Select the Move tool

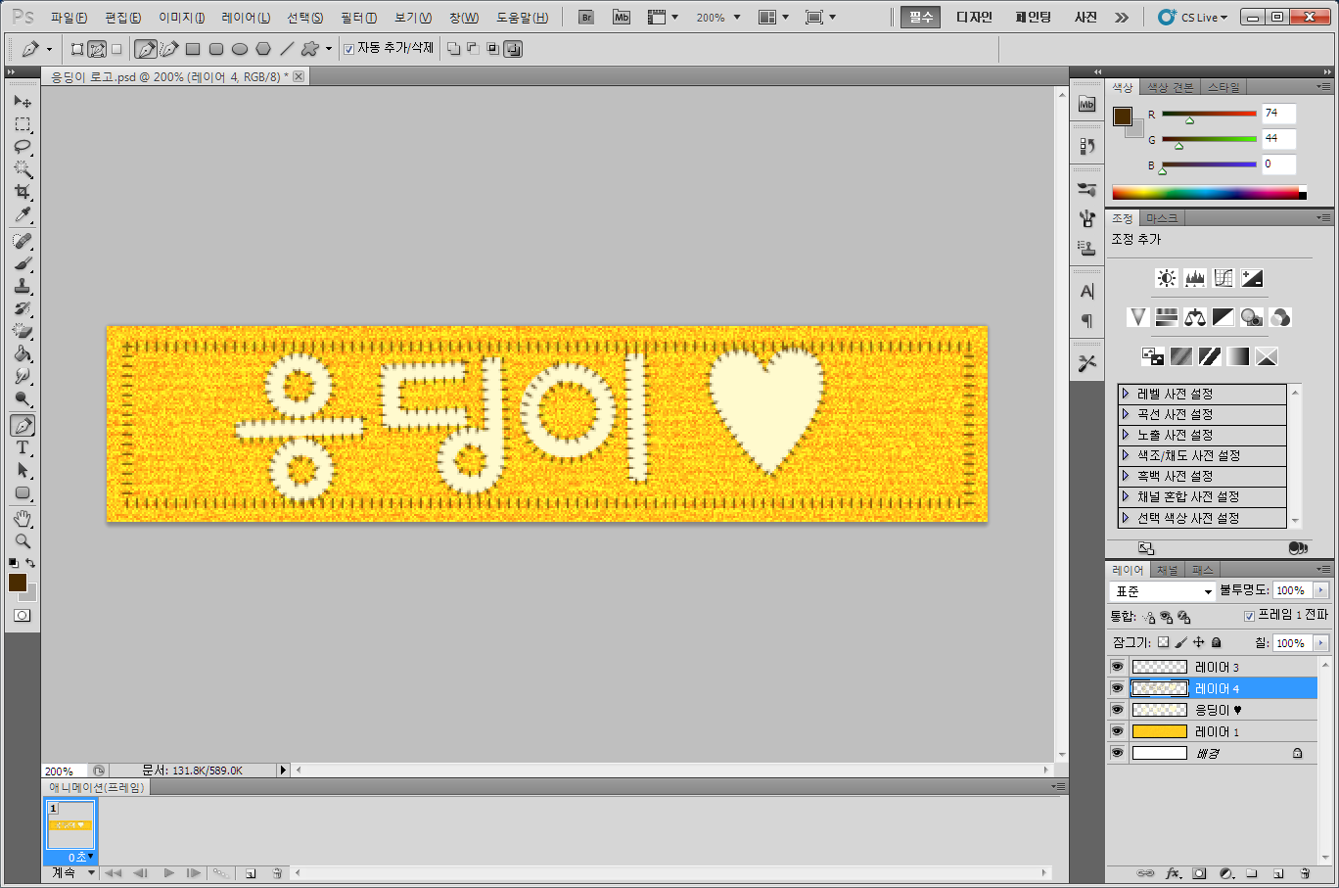point(23,101)
